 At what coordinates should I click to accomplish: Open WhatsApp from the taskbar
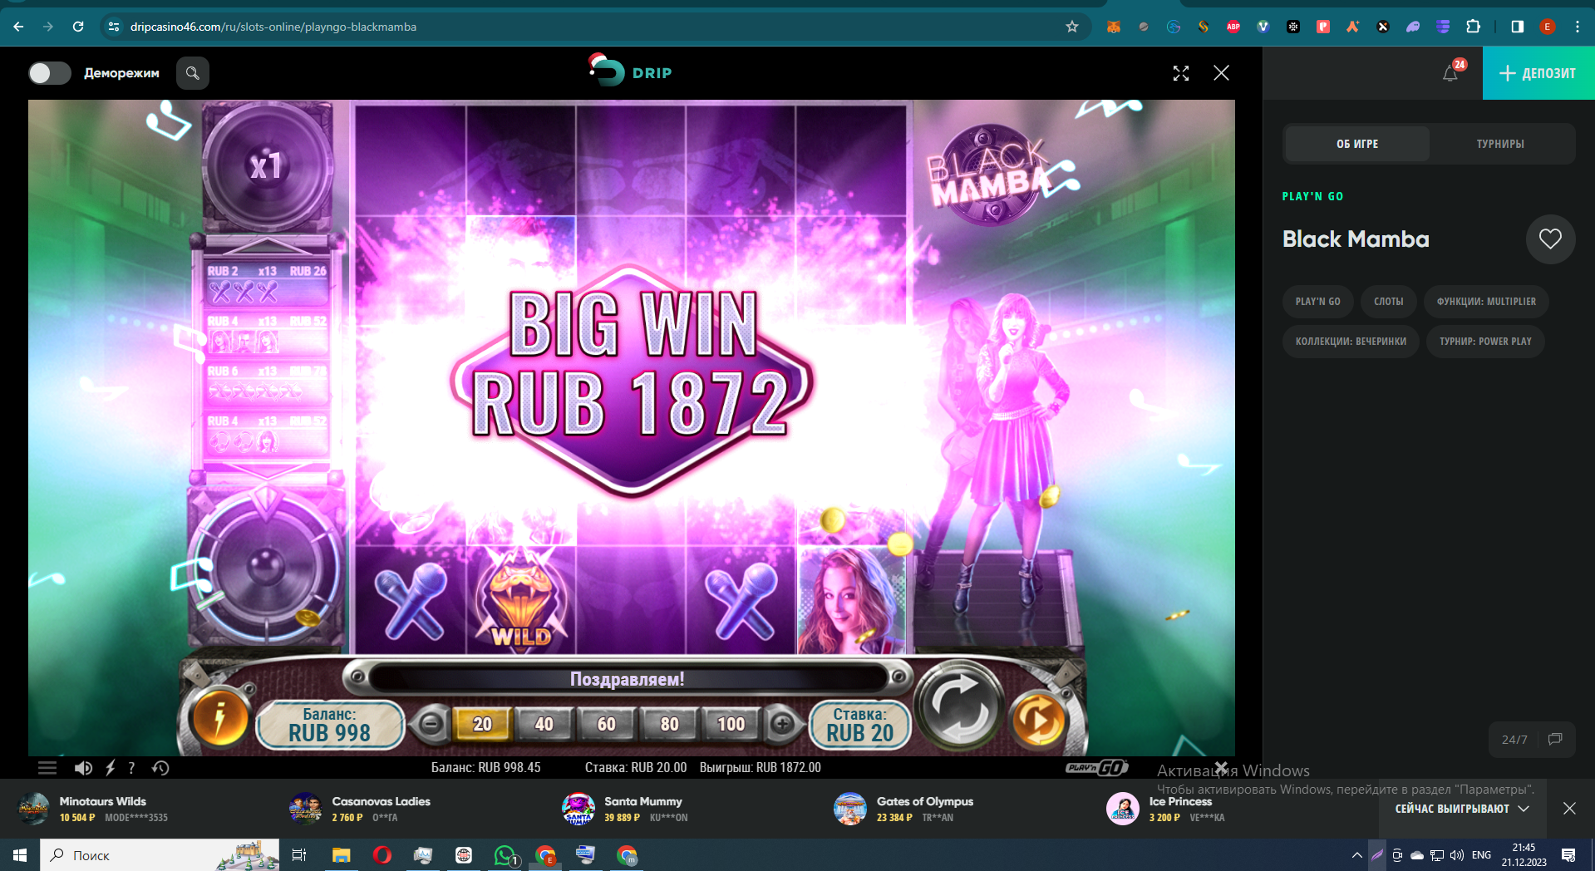pyautogui.click(x=505, y=855)
